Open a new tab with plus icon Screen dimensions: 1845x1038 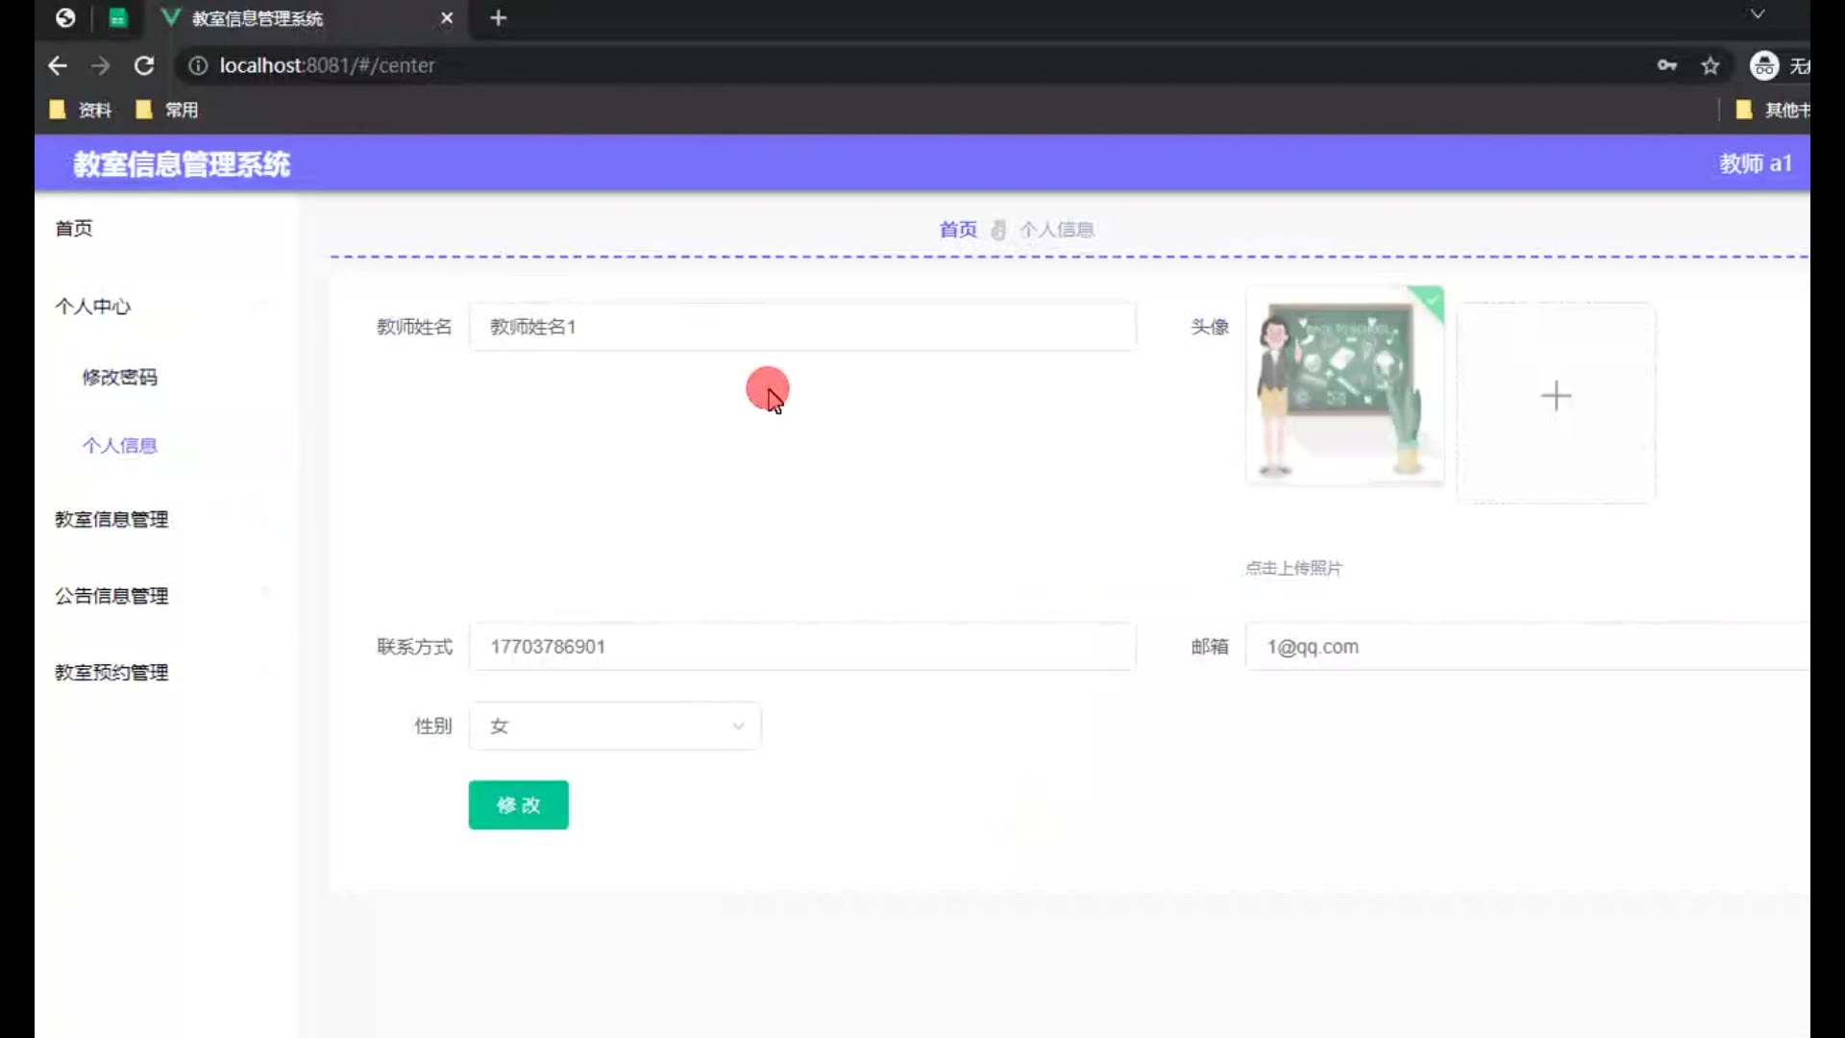pyautogui.click(x=498, y=18)
